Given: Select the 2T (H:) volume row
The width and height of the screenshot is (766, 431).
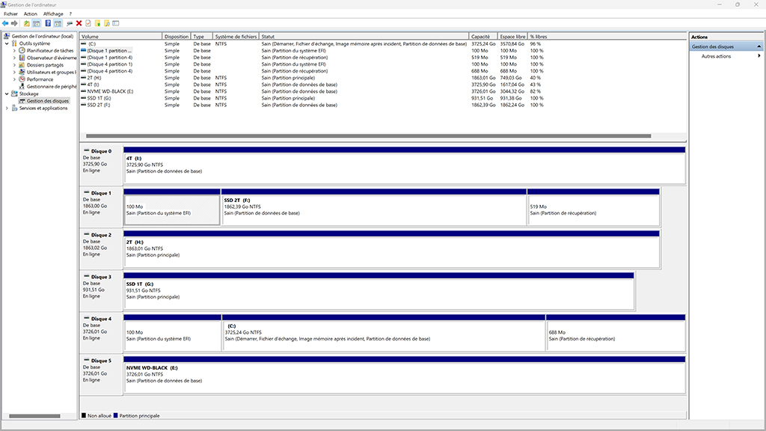Looking at the screenshot, I should [x=312, y=78].
